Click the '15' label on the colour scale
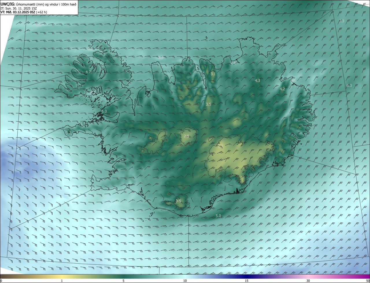The height and width of the screenshot is (283, 370). point(247,281)
